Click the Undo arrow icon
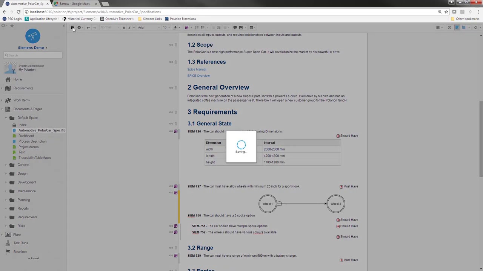Screen dimensions: 483x271 point(88,27)
